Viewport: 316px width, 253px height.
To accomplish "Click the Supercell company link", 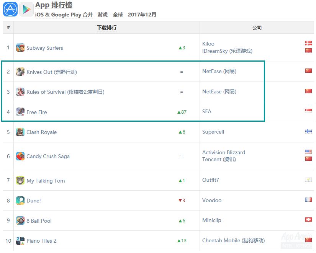I will click(x=213, y=132).
